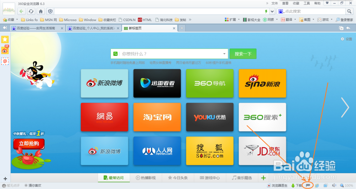
Task: Click the skin shirt icon in title bar
Action: click(327, 3)
